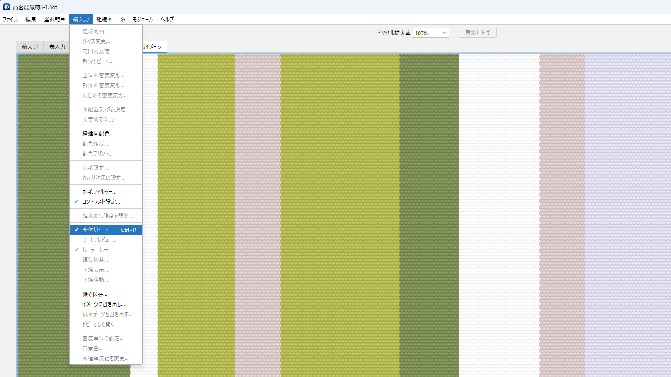Open the 選択範囲 menu
This screenshot has height=377, width=671.
click(x=55, y=20)
